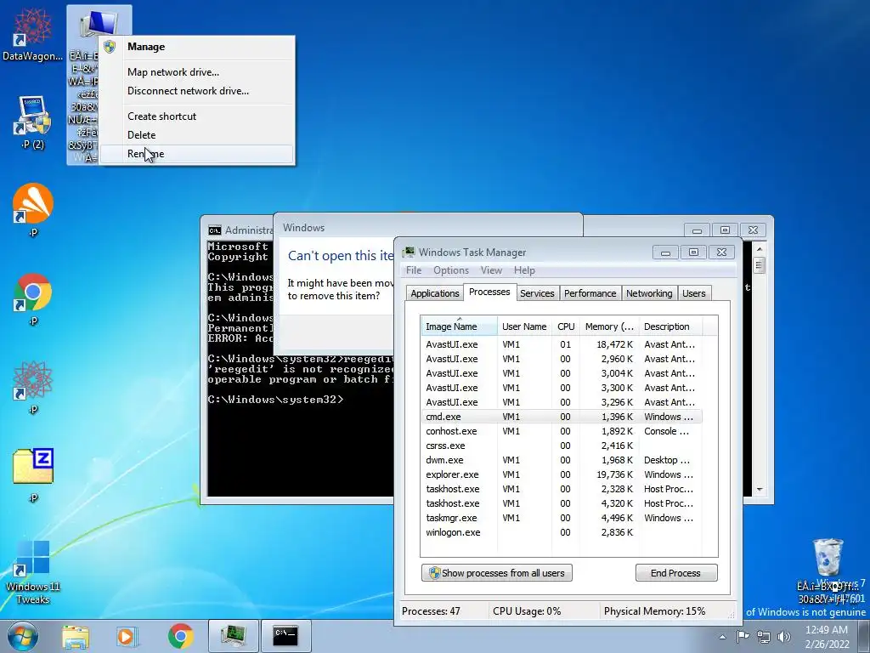Switch to Task Manager taskbar button

coord(233,636)
